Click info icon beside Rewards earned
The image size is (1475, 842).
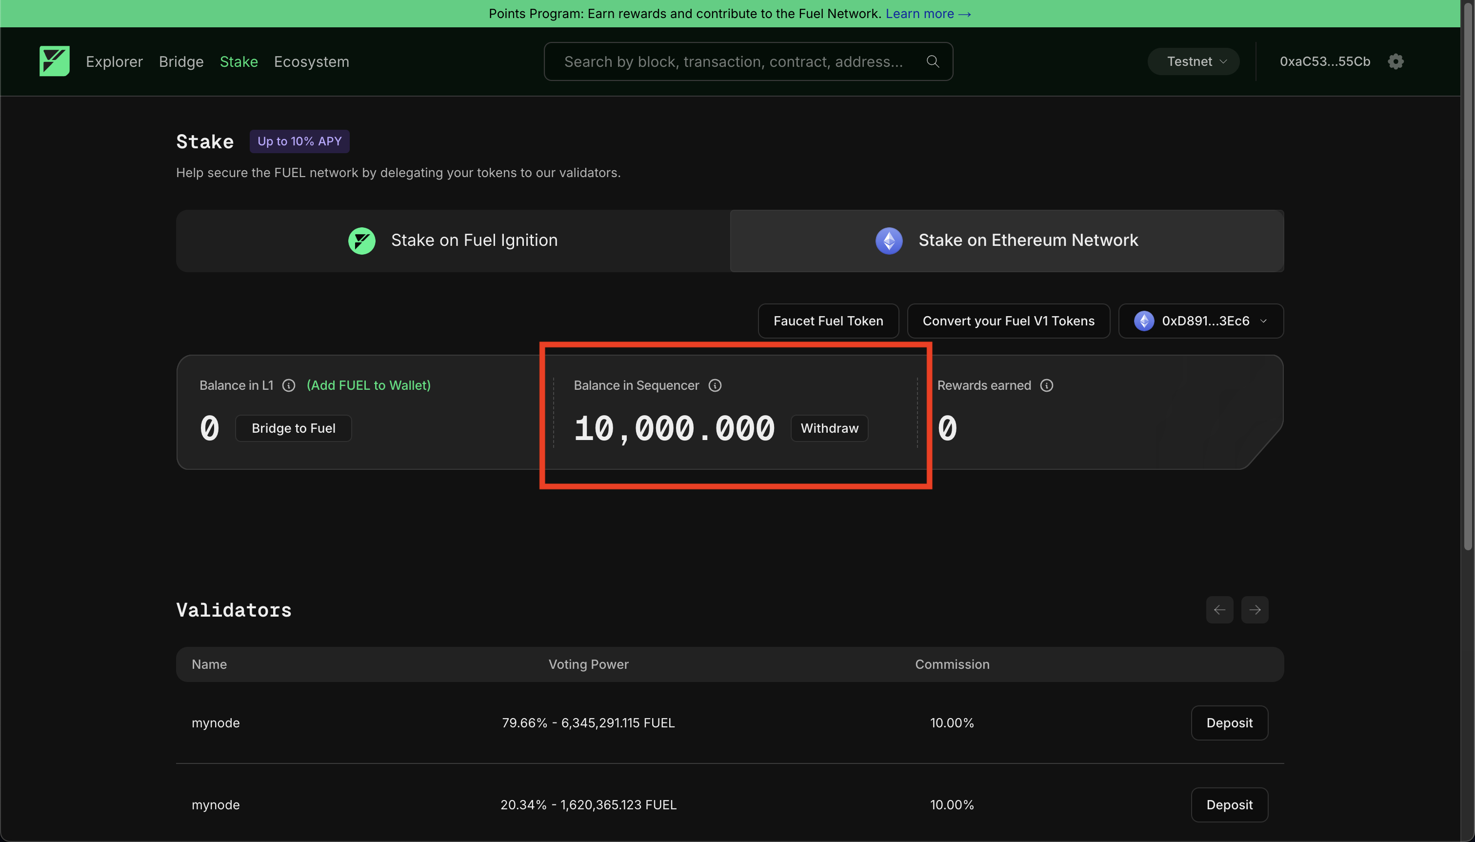coord(1046,385)
